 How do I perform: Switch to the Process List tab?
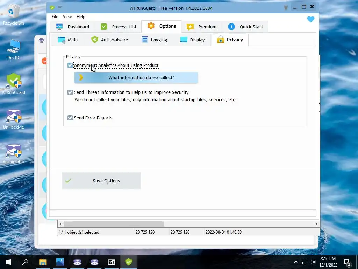pyautogui.click(x=118, y=27)
